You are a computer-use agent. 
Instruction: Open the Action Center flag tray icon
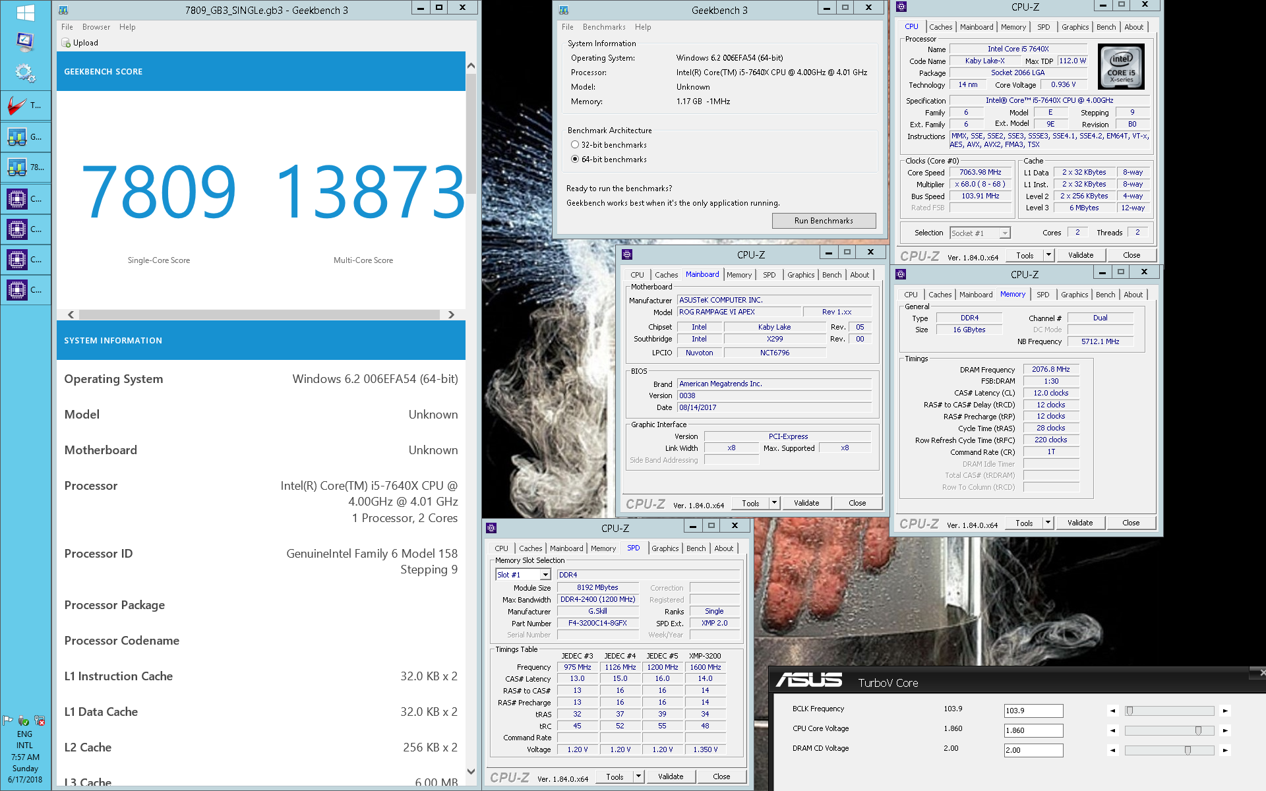pyautogui.click(x=8, y=720)
